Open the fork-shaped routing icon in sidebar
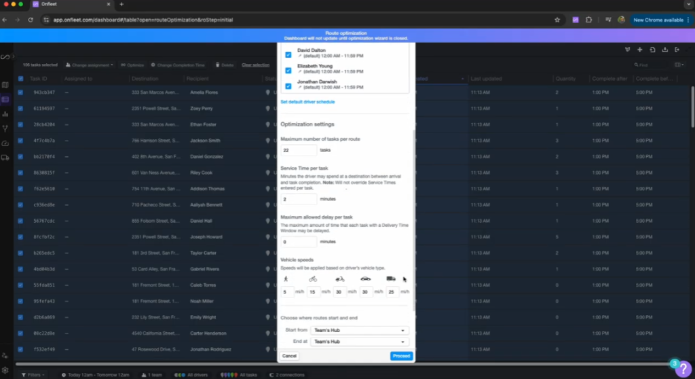Screen dimensions: 695x379 pyautogui.click(x=5, y=128)
